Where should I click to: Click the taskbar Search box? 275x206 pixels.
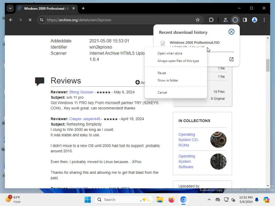124,200
